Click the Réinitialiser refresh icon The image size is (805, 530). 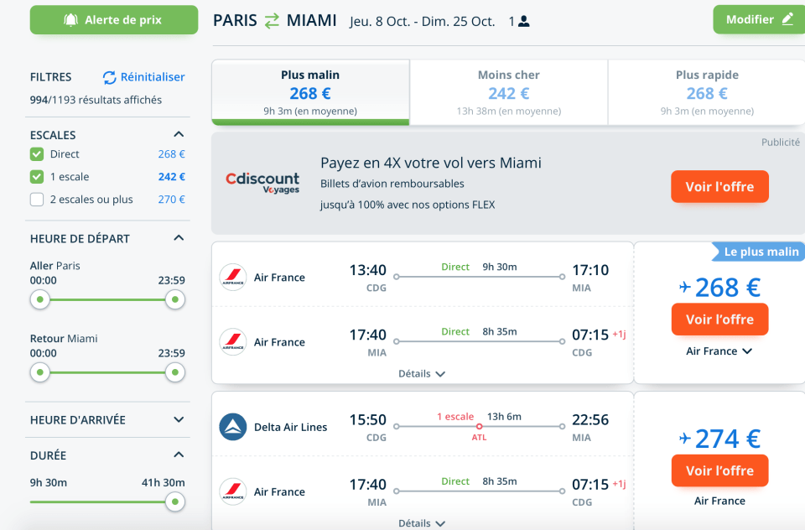pos(110,77)
